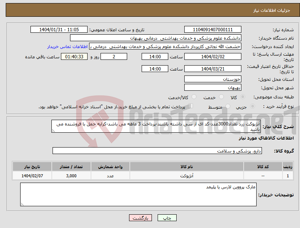Click the buyer organization name field
Screen dimensions: 300x228
point(156,38)
